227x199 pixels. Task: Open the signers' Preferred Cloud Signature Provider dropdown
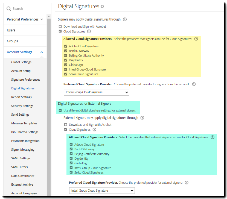tap(96, 92)
